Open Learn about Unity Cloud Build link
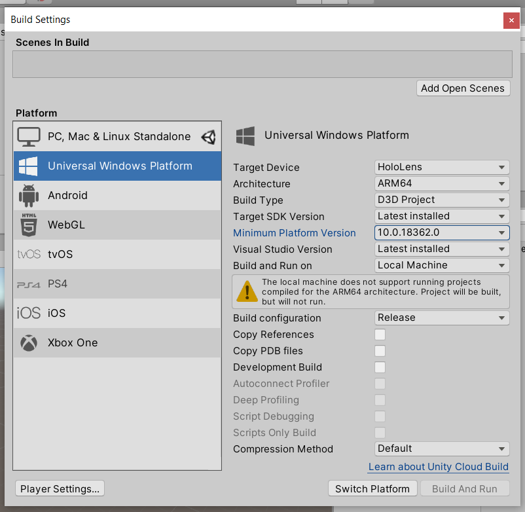The image size is (525, 512). tap(439, 467)
